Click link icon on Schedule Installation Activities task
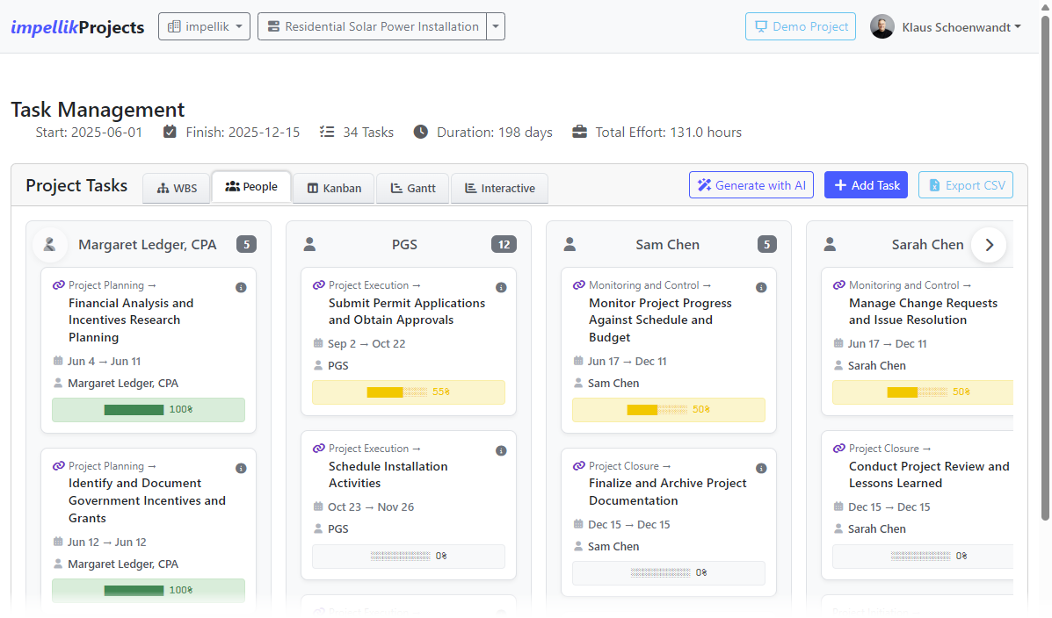This screenshot has height=618, width=1052. pos(319,449)
